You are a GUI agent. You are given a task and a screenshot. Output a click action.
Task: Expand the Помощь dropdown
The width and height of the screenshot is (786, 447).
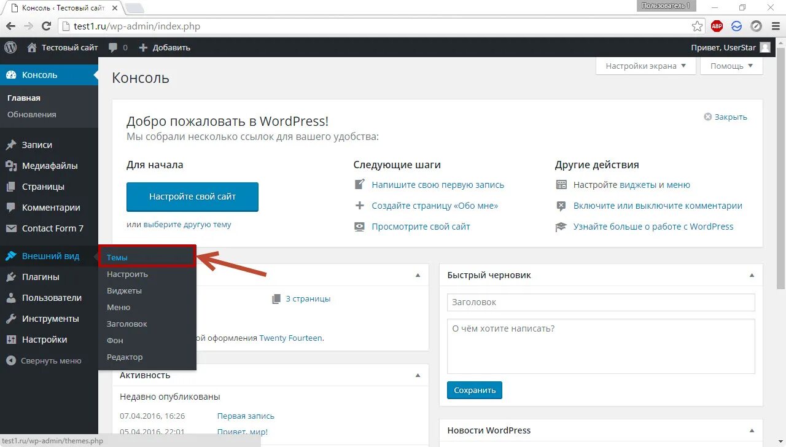click(732, 66)
